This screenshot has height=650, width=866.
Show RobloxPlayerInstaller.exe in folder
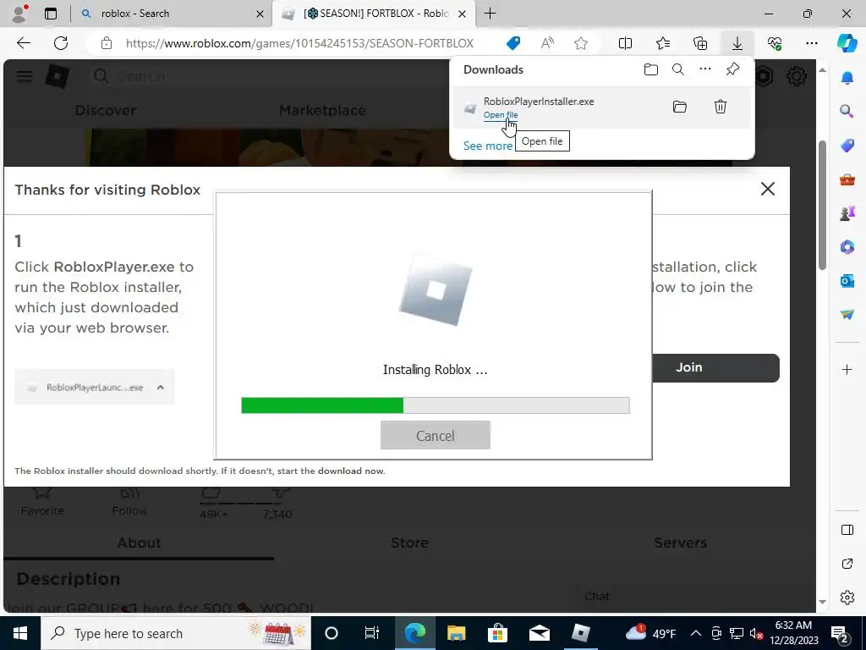(x=680, y=107)
